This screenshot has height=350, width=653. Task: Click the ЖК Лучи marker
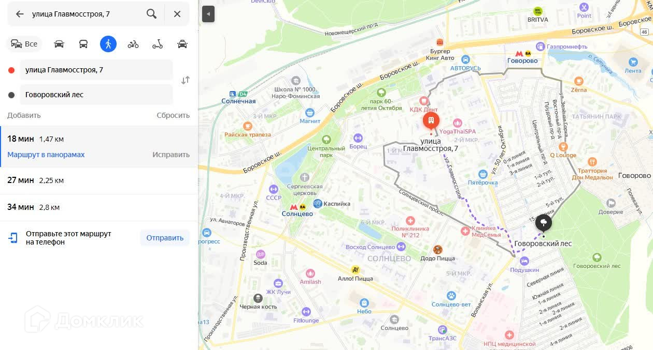[x=278, y=283]
